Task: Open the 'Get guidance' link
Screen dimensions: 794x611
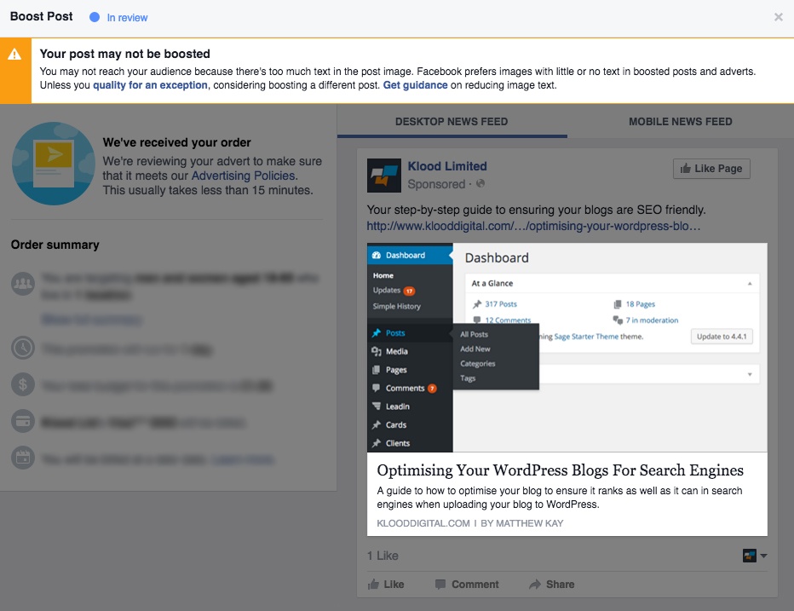Action: point(415,85)
